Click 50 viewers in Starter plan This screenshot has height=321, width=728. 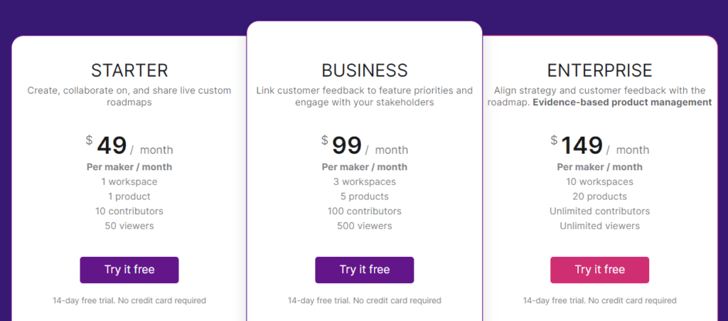[129, 226]
